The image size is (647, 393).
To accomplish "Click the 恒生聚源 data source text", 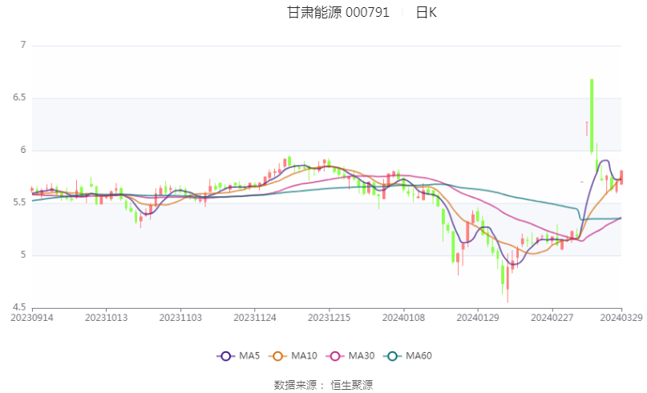I will pos(351,385).
